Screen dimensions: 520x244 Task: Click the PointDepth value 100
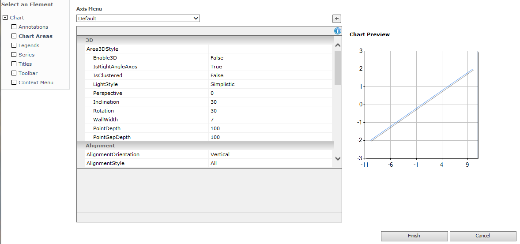pyautogui.click(x=215, y=129)
